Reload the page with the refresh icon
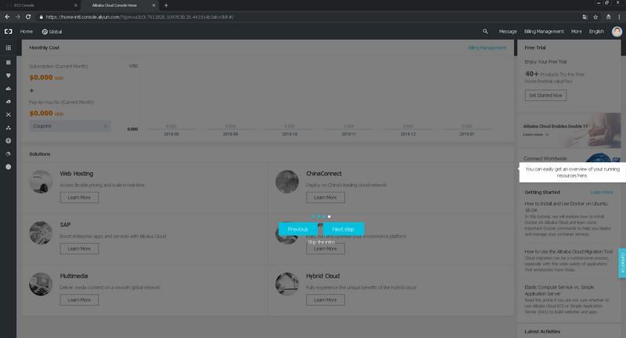This screenshot has height=338, width=626. point(28,16)
